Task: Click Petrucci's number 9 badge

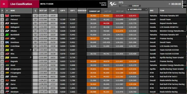Action: [7, 20]
